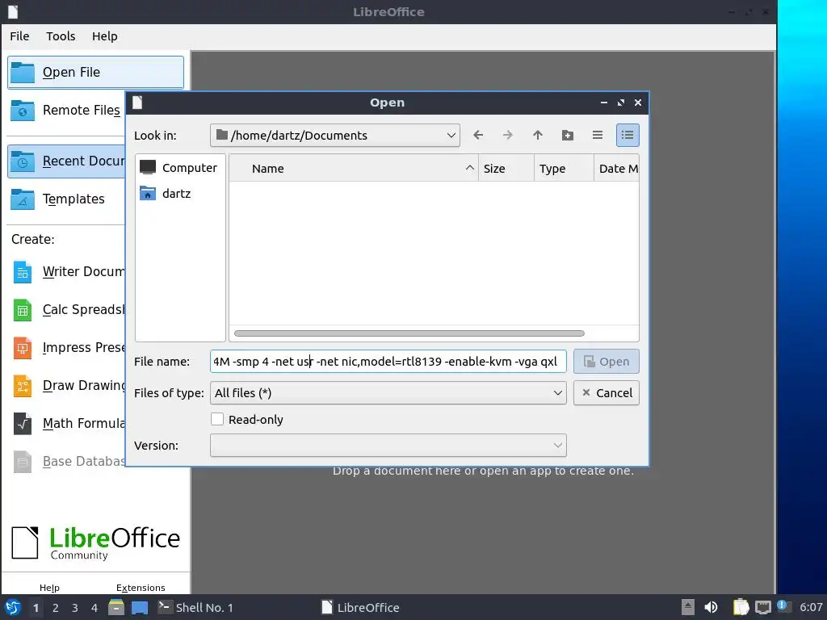Click the clipboard tray icon
Screen dimensions: 827x620
741,607
